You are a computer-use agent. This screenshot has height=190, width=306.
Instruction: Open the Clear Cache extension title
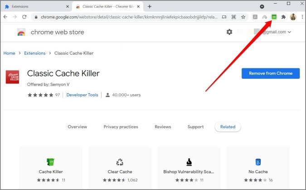point(120,172)
